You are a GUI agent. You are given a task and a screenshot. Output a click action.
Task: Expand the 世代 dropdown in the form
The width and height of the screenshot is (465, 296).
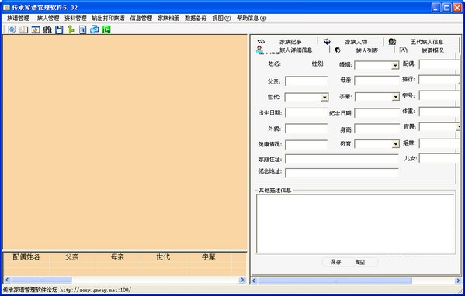324,97
